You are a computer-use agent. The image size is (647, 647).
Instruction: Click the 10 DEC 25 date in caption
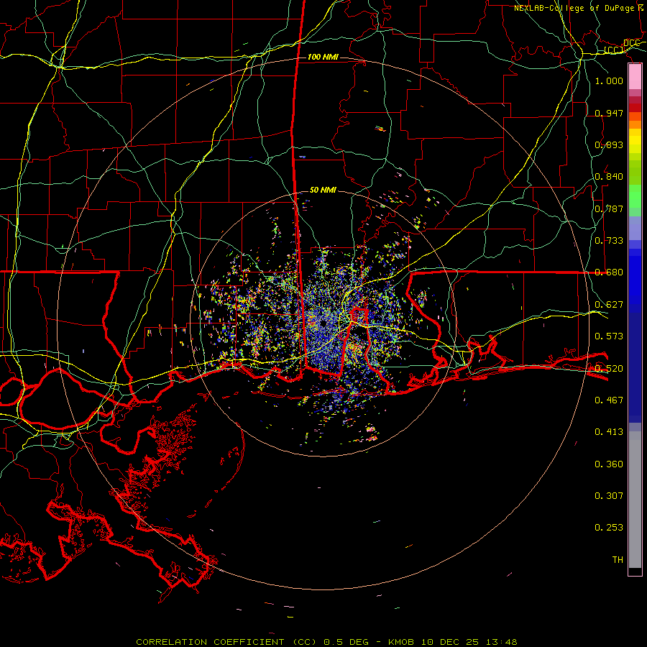point(450,642)
